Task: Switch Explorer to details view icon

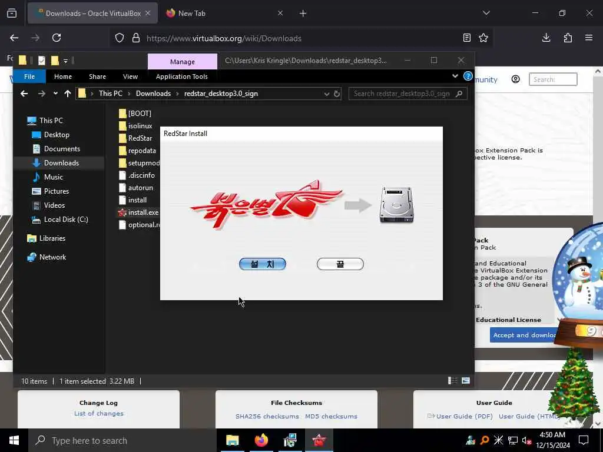Action: (453, 381)
